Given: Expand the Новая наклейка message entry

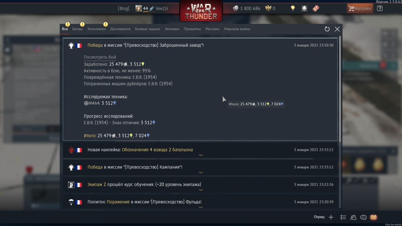Looking at the screenshot, I should [x=200, y=150].
